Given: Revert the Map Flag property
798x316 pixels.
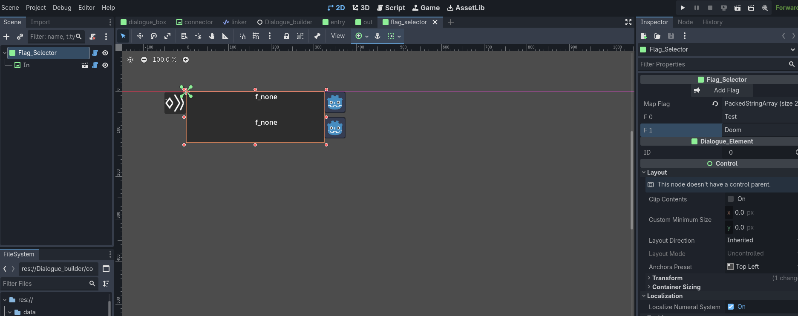Looking at the screenshot, I should pos(715,104).
